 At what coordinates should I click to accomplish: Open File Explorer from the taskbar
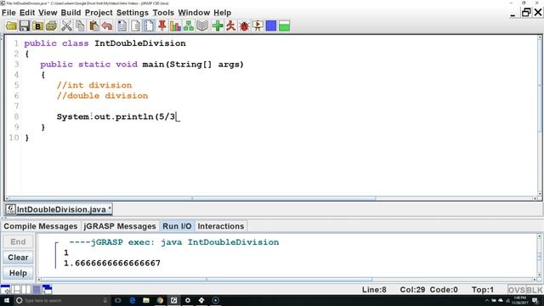pos(146,300)
